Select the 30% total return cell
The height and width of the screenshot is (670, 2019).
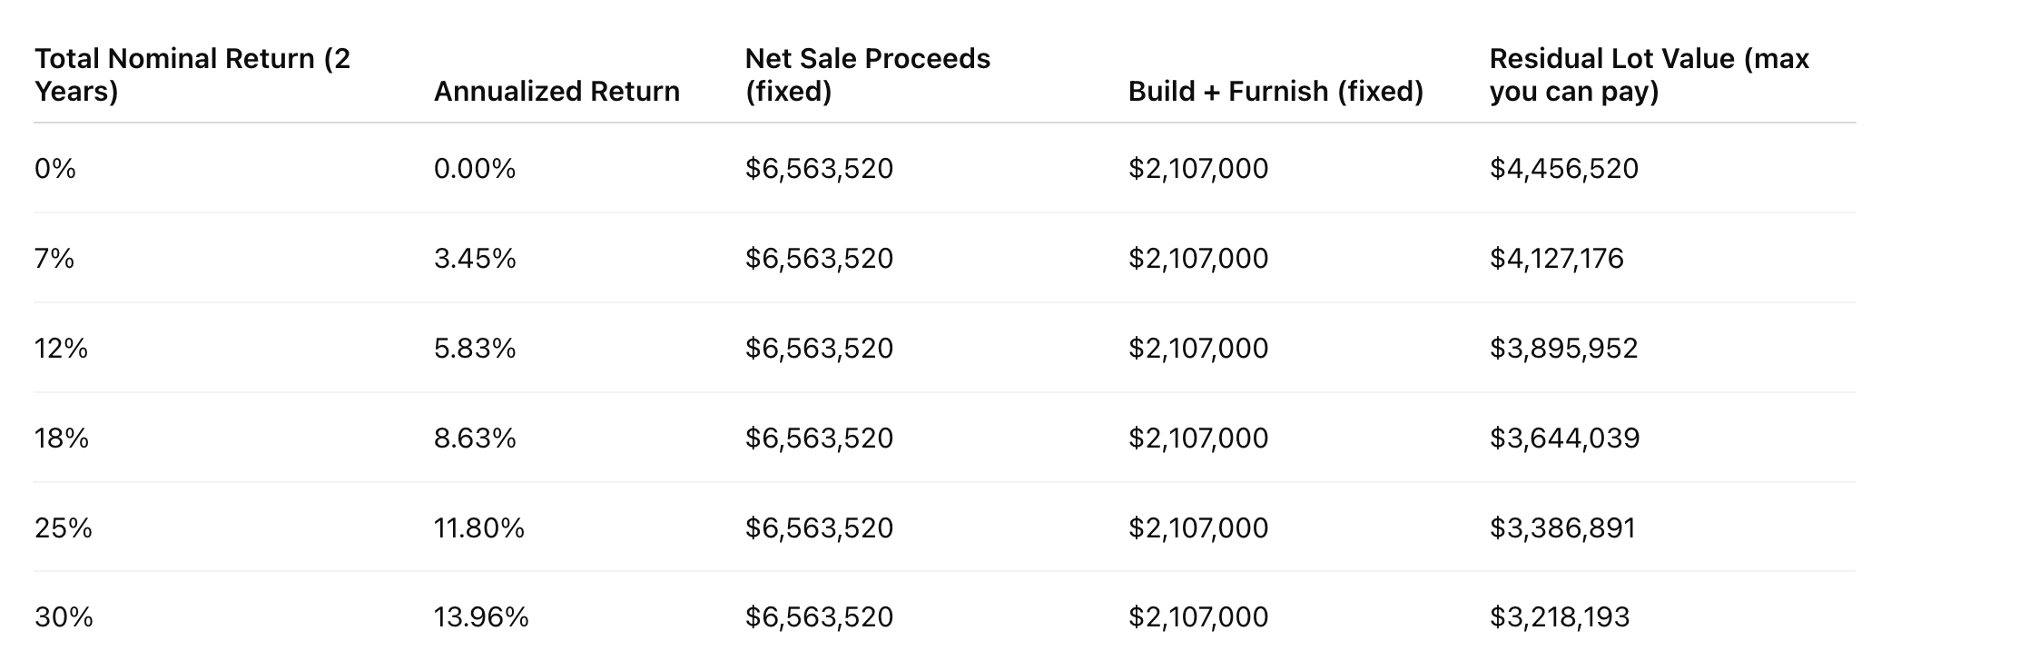point(64,617)
